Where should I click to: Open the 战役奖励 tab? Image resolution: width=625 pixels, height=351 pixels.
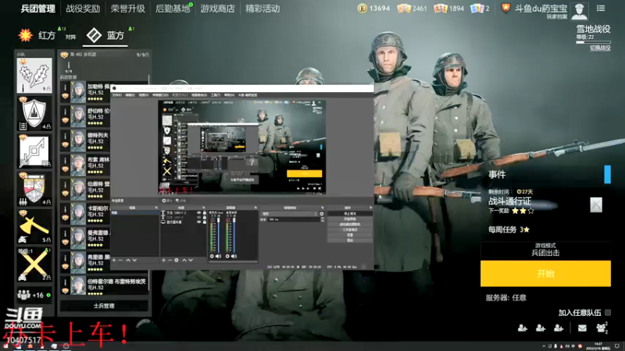(83, 9)
